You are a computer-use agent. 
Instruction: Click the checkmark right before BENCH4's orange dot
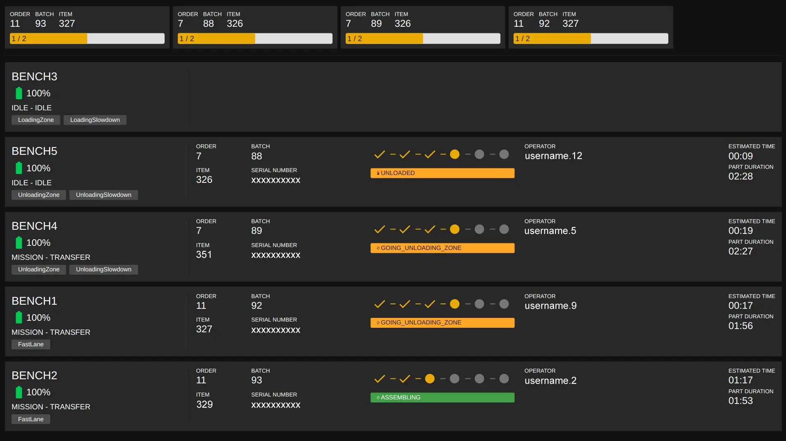click(430, 229)
